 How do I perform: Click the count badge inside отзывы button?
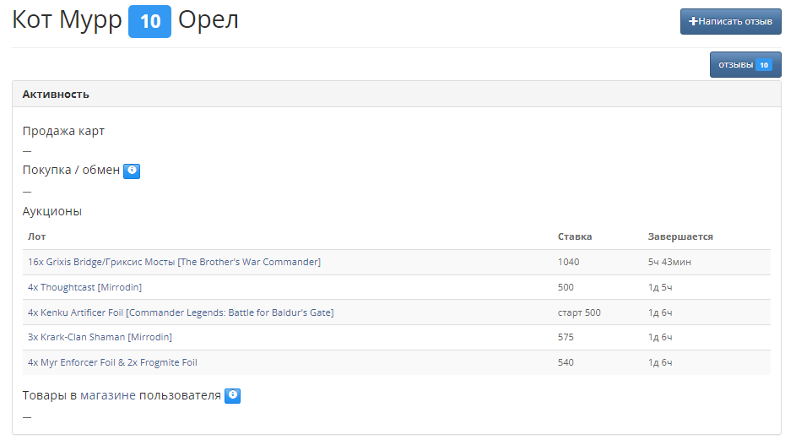click(x=763, y=65)
